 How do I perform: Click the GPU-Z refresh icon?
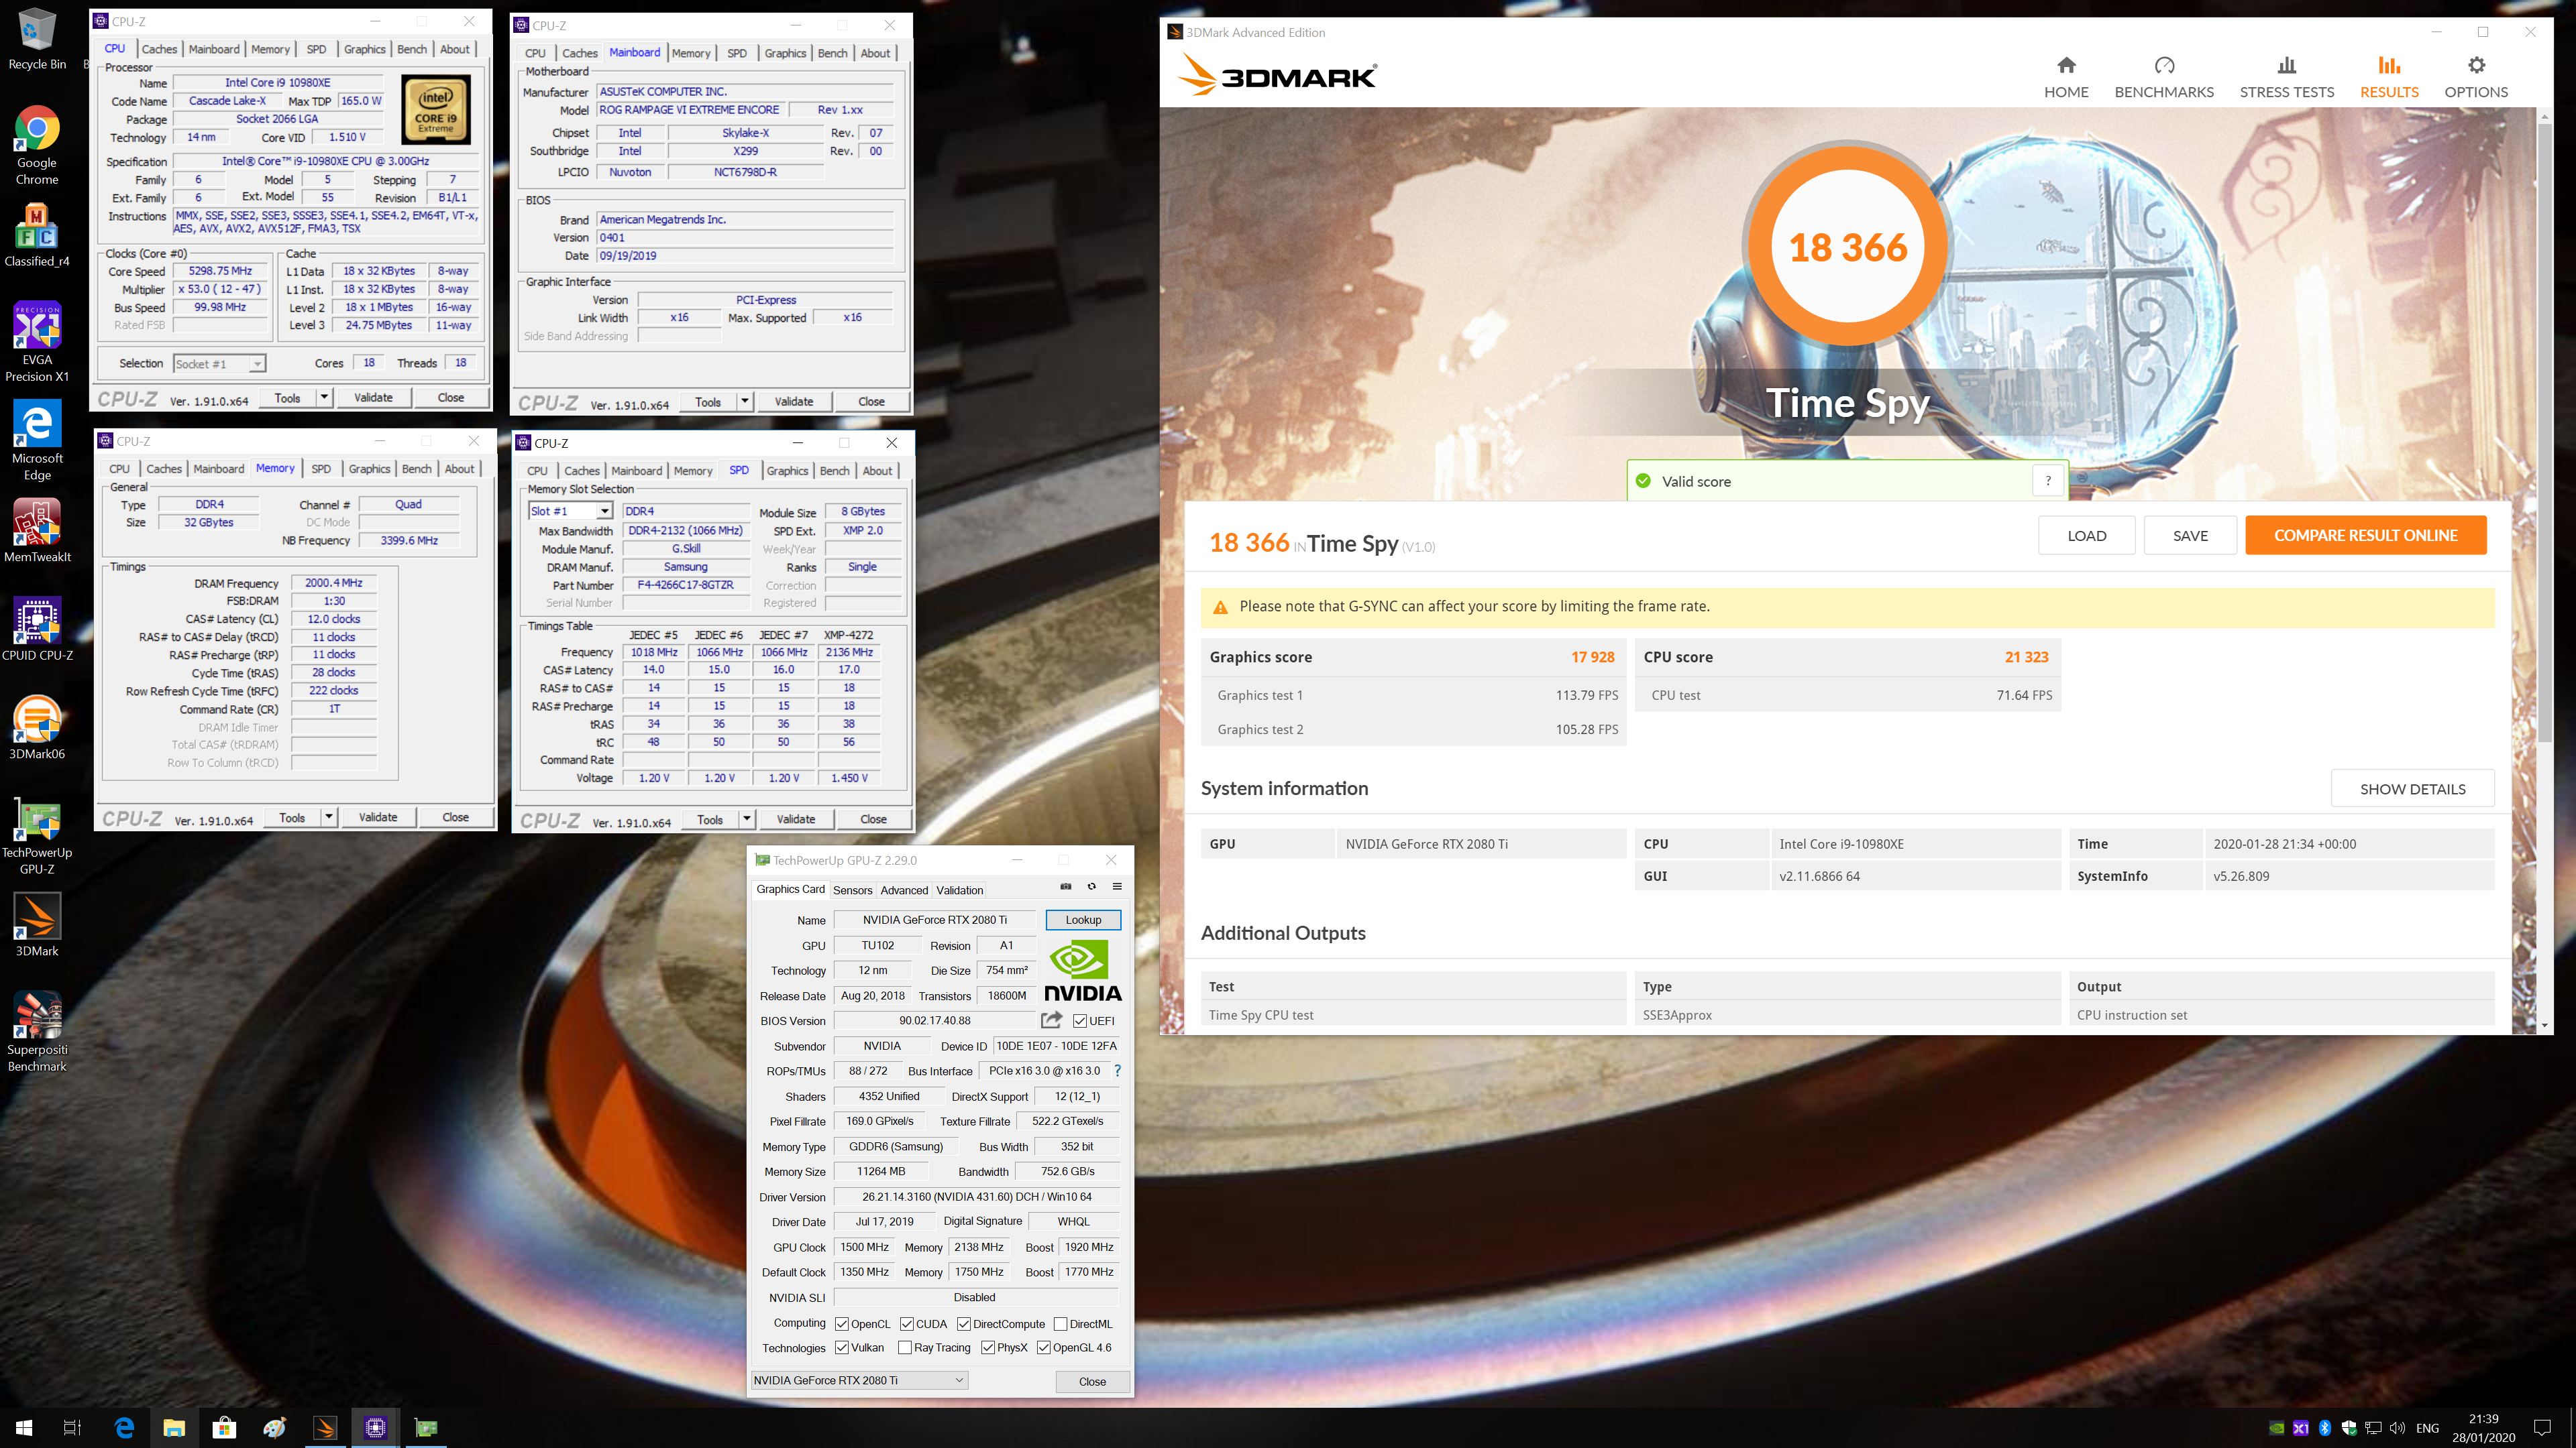(x=1092, y=886)
